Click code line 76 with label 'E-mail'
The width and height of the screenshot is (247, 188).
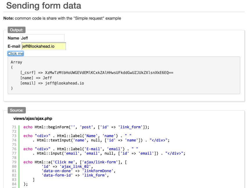81,149
